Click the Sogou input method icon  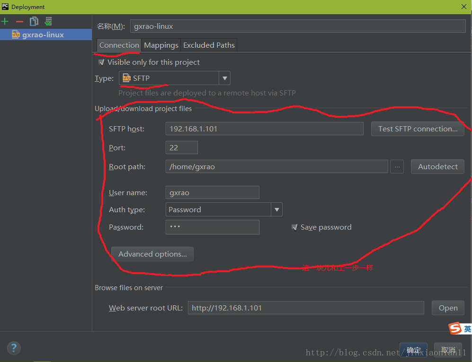pyautogui.click(x=455, y=328)
